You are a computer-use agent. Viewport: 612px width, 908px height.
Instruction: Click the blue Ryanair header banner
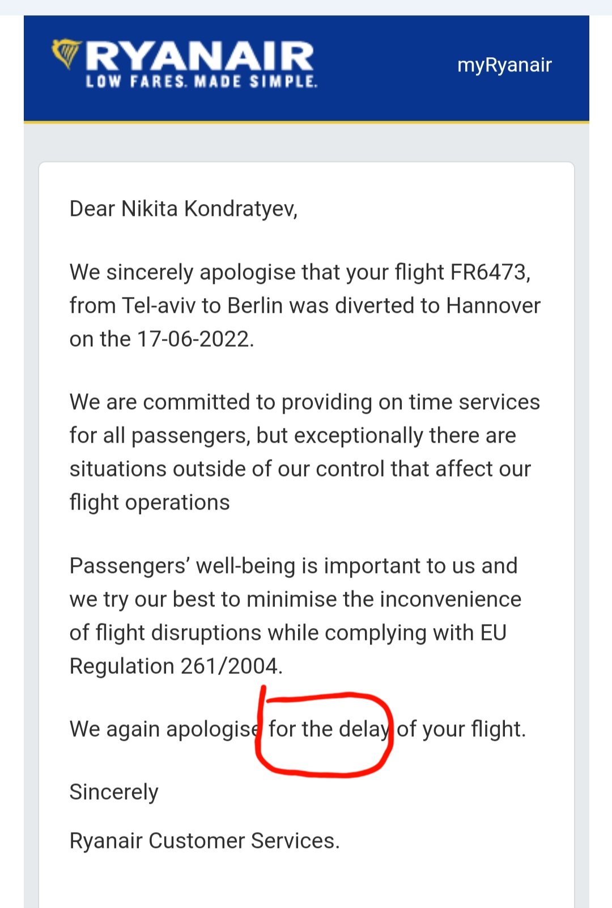[307, 68]
